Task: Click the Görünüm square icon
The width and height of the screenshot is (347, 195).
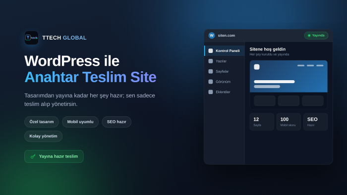Action: tap(211, 82)
